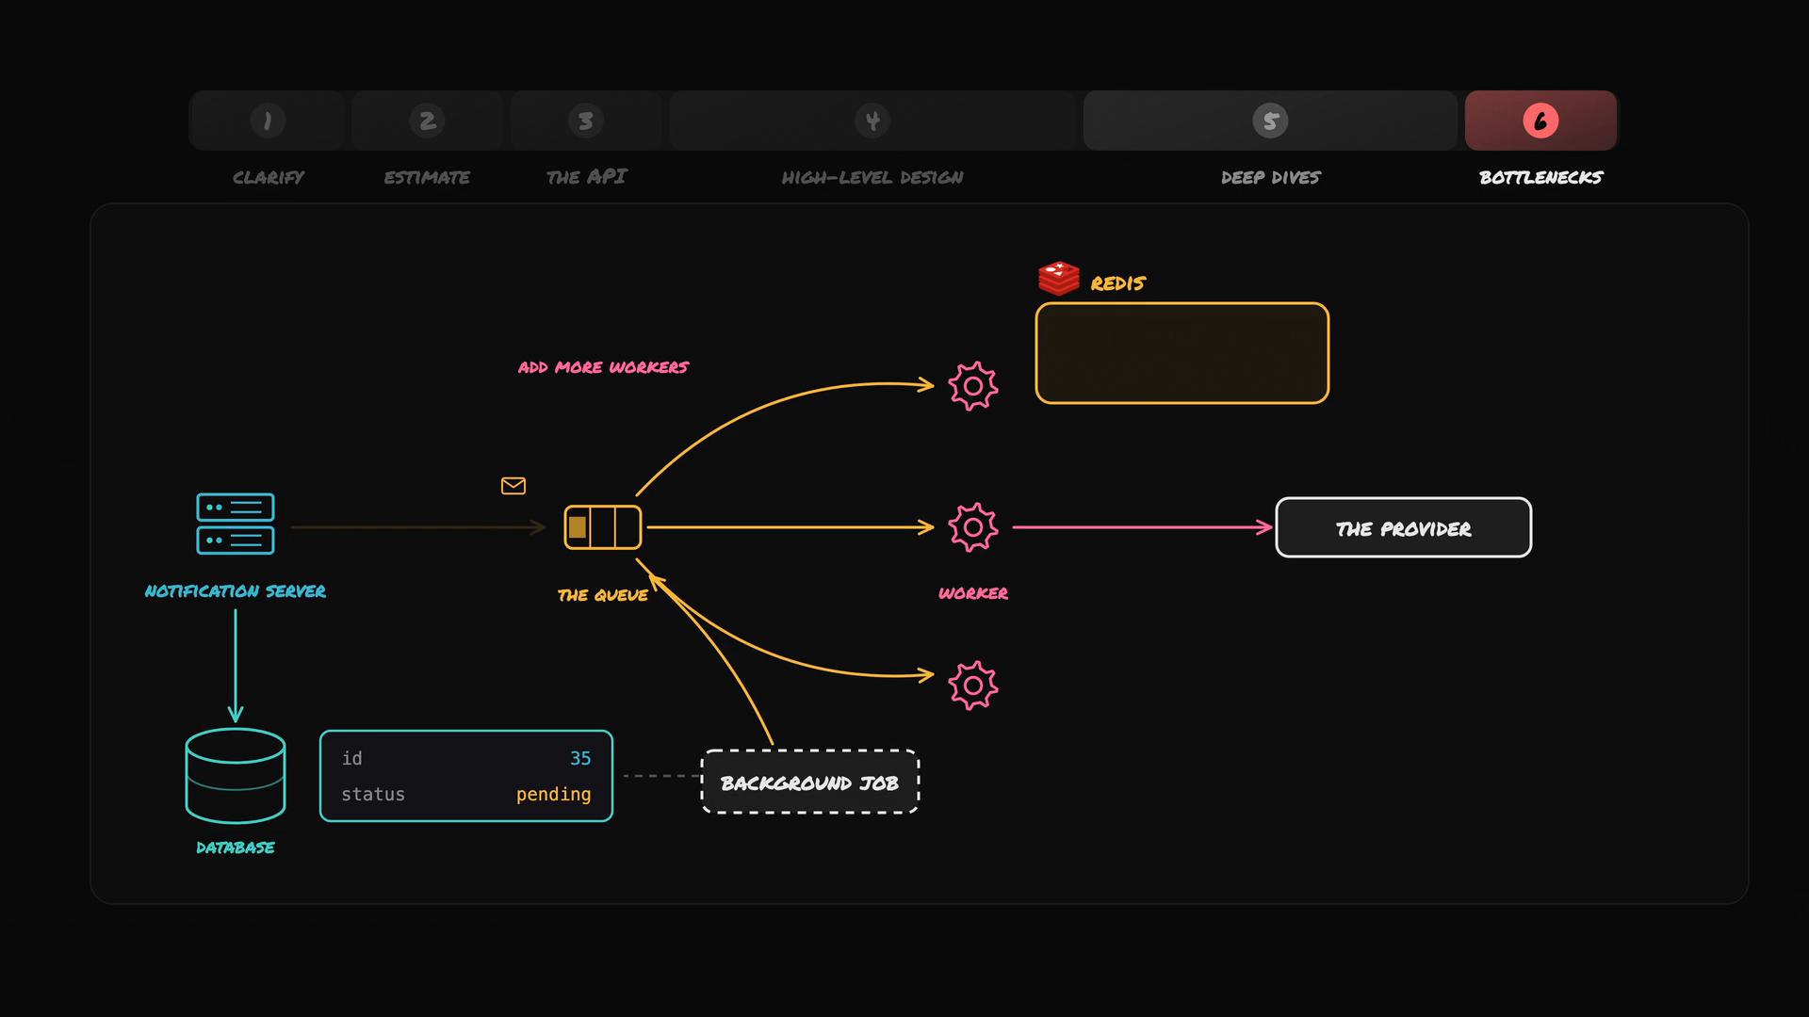The image size is (1809, 1017).
Task: Select the envelope message icon
Action: 513,486
